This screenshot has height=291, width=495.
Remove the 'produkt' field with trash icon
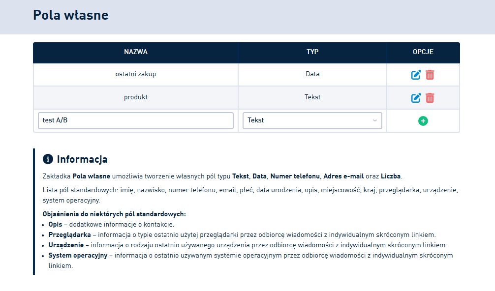pyautogui.click(x=430, y=98)
